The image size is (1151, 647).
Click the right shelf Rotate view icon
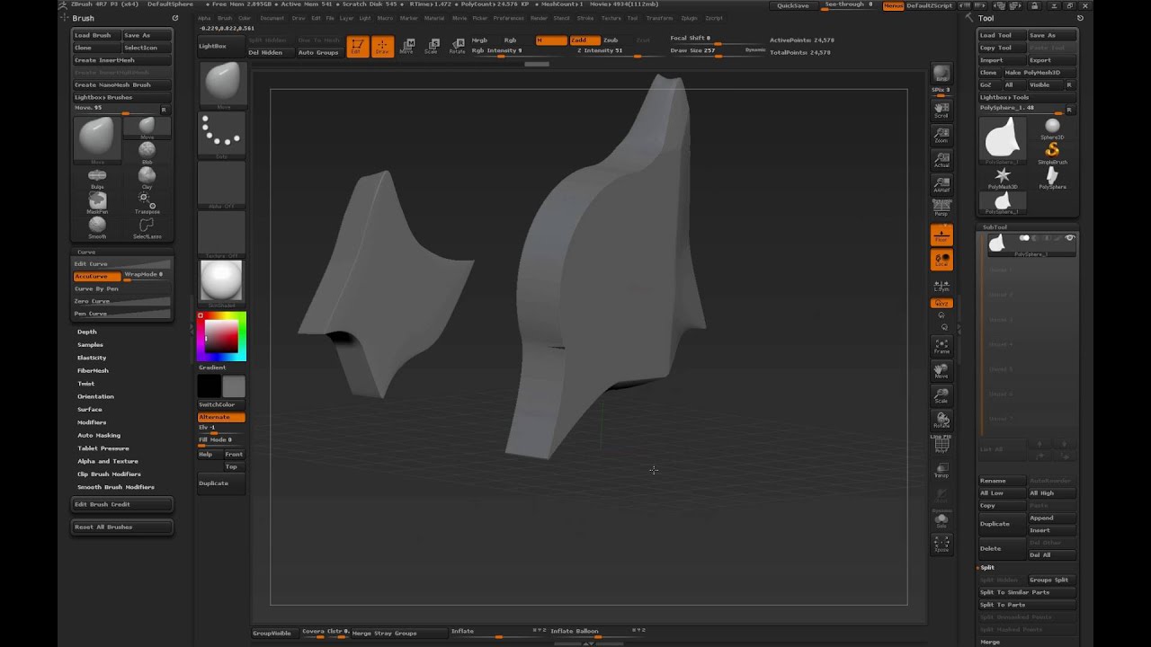(x=941, y=420)
